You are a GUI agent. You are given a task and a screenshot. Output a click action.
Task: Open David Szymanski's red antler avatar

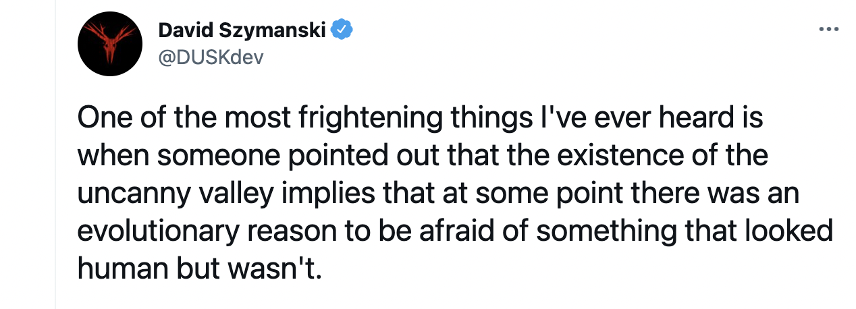coord(110,43)
